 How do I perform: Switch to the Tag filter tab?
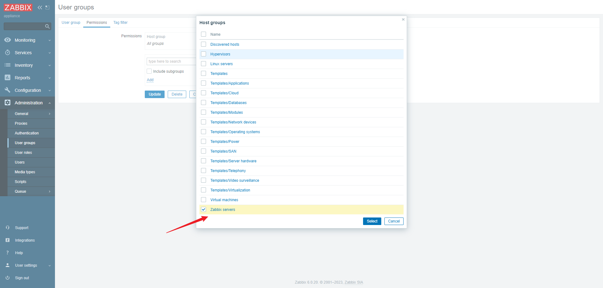click(120, 23)
